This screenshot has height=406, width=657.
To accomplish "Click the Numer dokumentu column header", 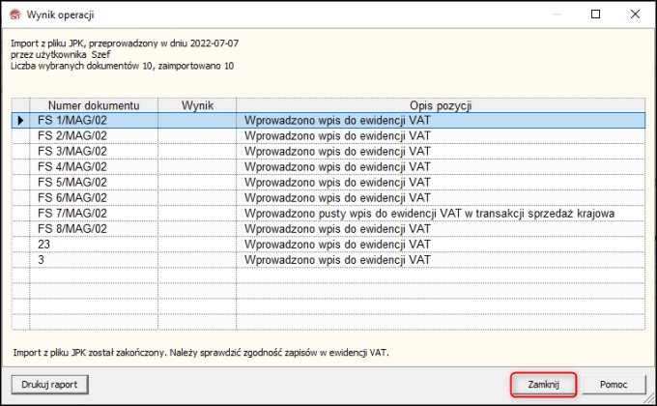I will click(x=94, y=105).
